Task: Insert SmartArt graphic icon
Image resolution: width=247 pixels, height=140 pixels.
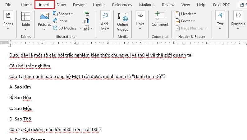Action: (x=87, y=14)
